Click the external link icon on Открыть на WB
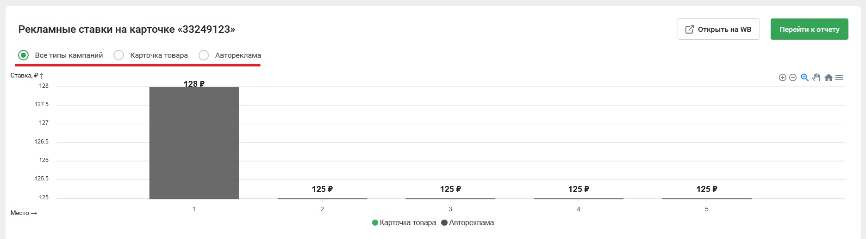 tap(689, 29)
